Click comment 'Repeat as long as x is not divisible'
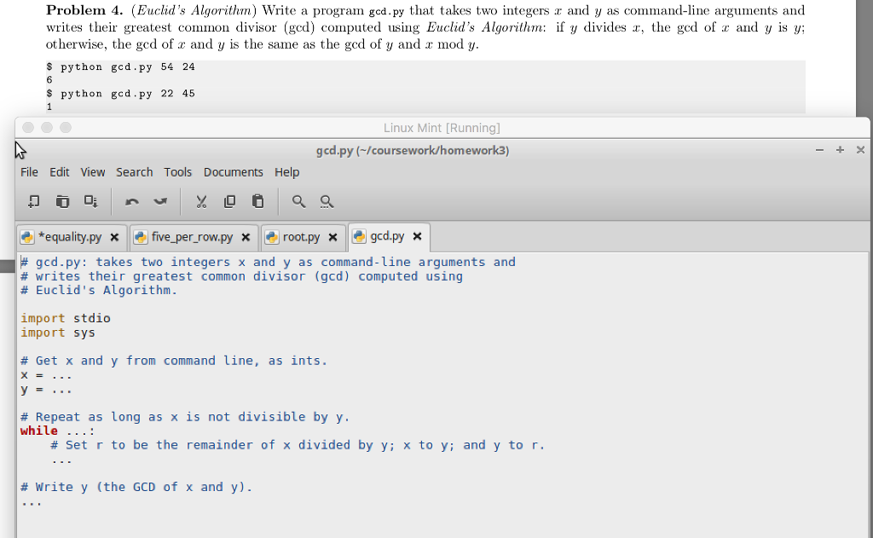873x538 pixels. 185,417
